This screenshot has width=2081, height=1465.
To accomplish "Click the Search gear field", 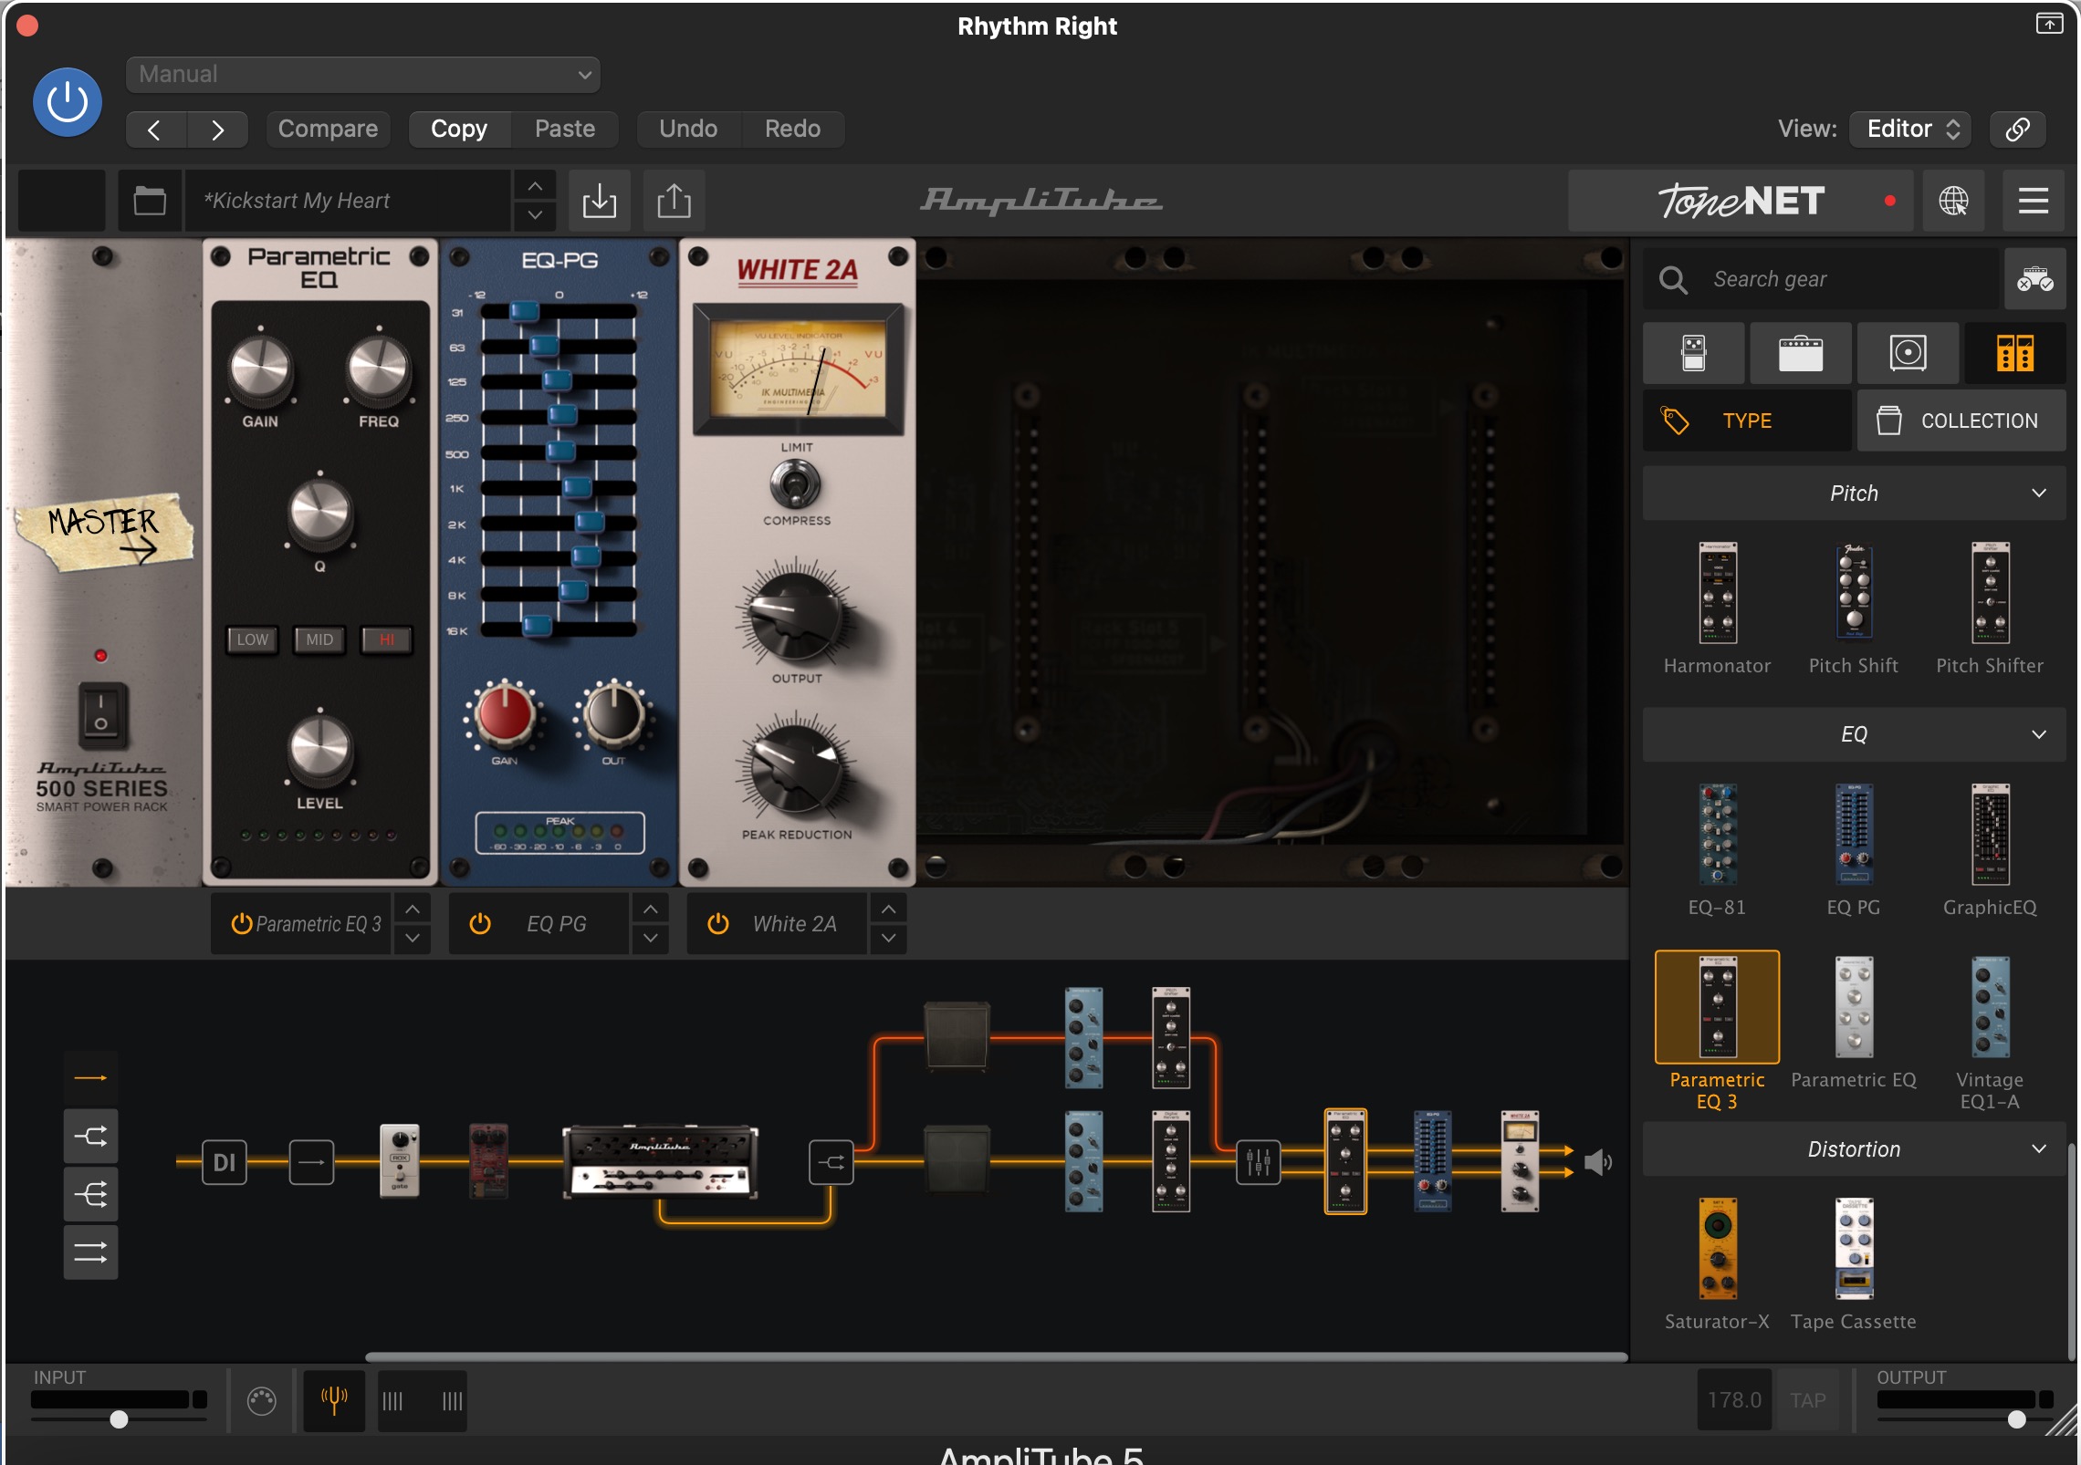I will tap(1821, 279).
